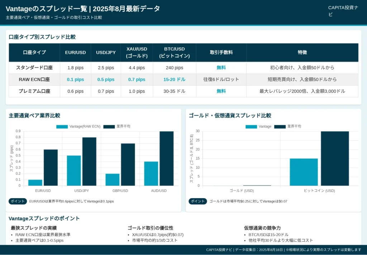Click the ゴールド取引の優位性 subheading
Image resolution: width=367 pixels, height=255 pixels.
pos(151,228)
